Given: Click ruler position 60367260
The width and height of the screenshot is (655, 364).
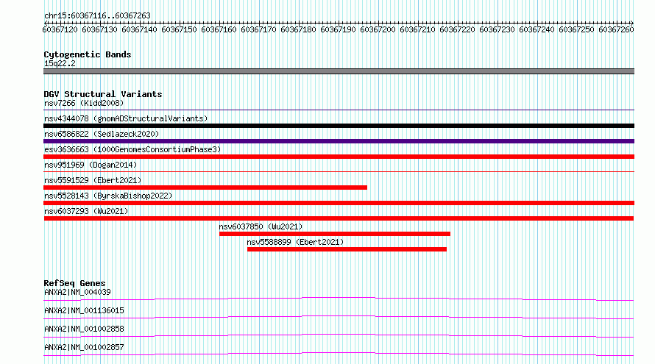Looking at the screenshot, I should point(616,29).
